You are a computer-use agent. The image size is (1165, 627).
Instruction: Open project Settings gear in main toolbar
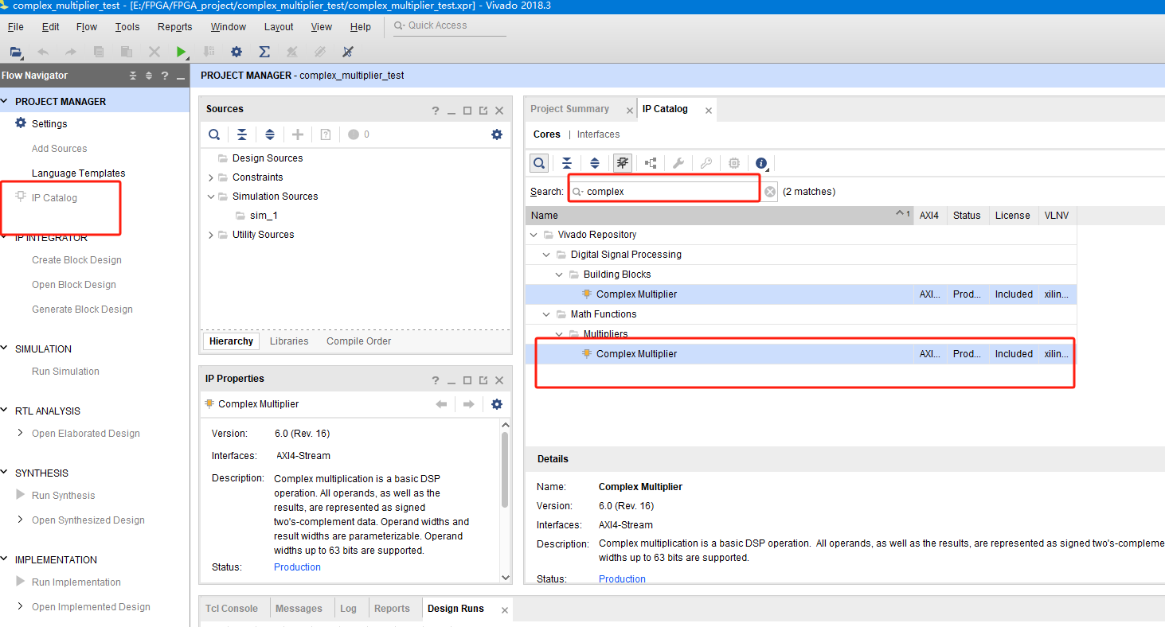[237, 52]
